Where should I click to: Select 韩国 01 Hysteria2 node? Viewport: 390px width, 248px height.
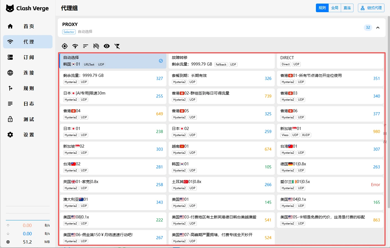[222, 167]
